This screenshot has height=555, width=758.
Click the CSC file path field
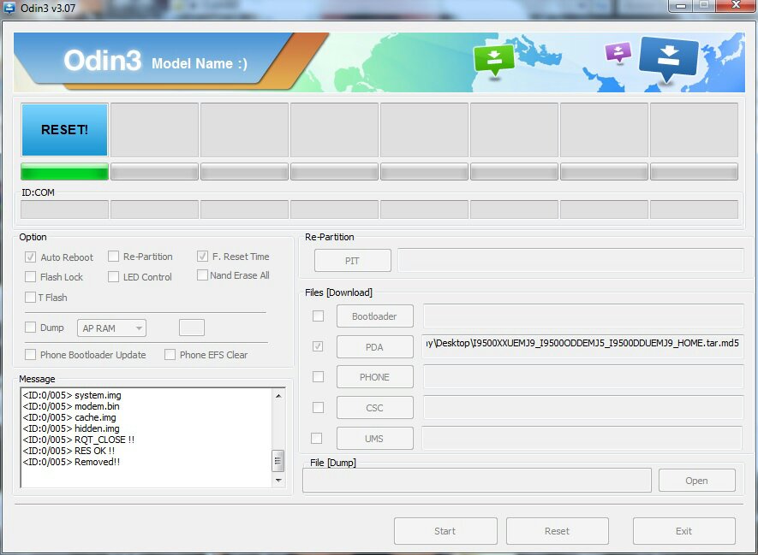pyautogui.click(x=583, y=408)
